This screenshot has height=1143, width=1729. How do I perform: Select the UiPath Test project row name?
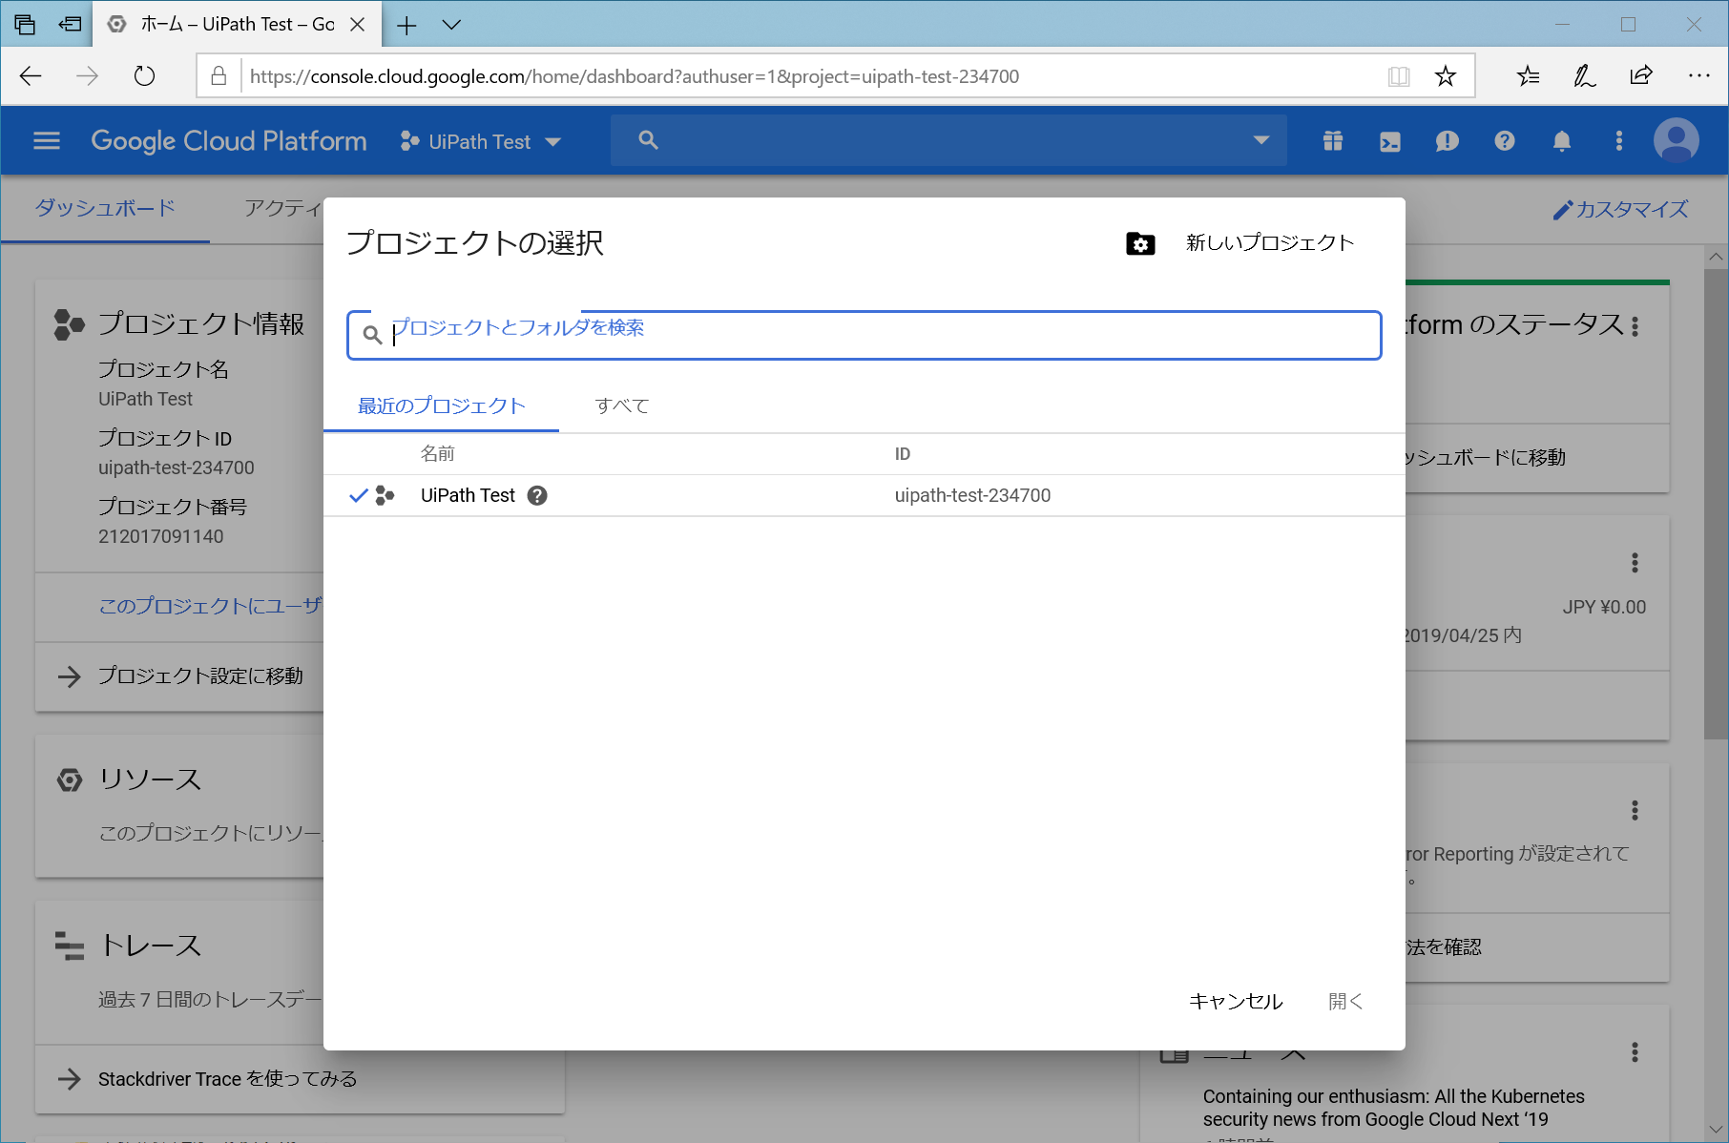(x=468, y=495)
